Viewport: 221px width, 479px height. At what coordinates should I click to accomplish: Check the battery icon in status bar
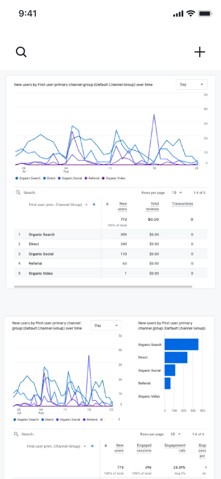pyautogui.click(x=205, y=14)
